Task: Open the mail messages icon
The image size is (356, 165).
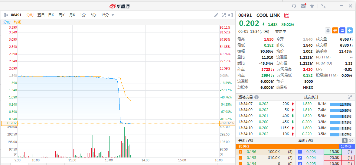Action: 303,6
